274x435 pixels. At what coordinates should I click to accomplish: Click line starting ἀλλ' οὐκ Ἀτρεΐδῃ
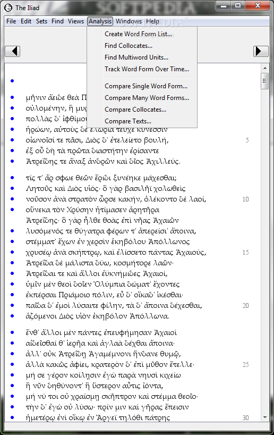pos(104,354)
